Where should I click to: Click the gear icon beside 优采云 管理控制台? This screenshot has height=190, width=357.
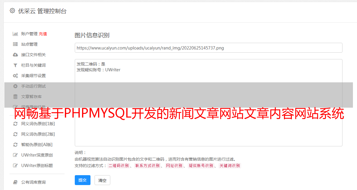pyautogui.click(x=12, y=11)
